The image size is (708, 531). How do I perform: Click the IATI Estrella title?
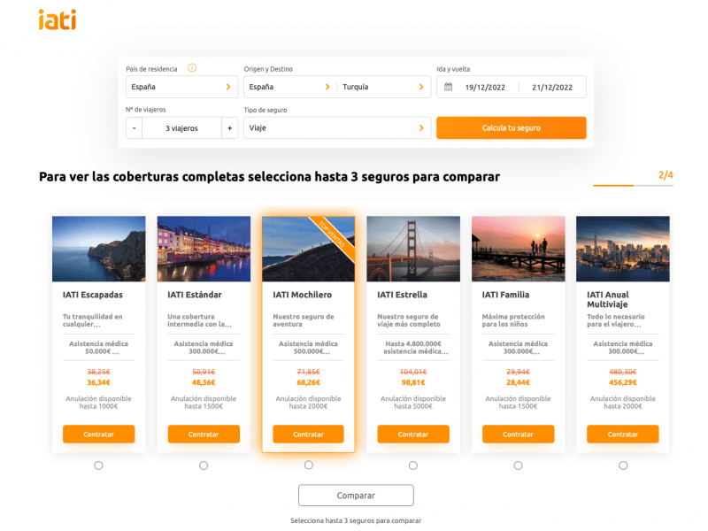point(402,295)
